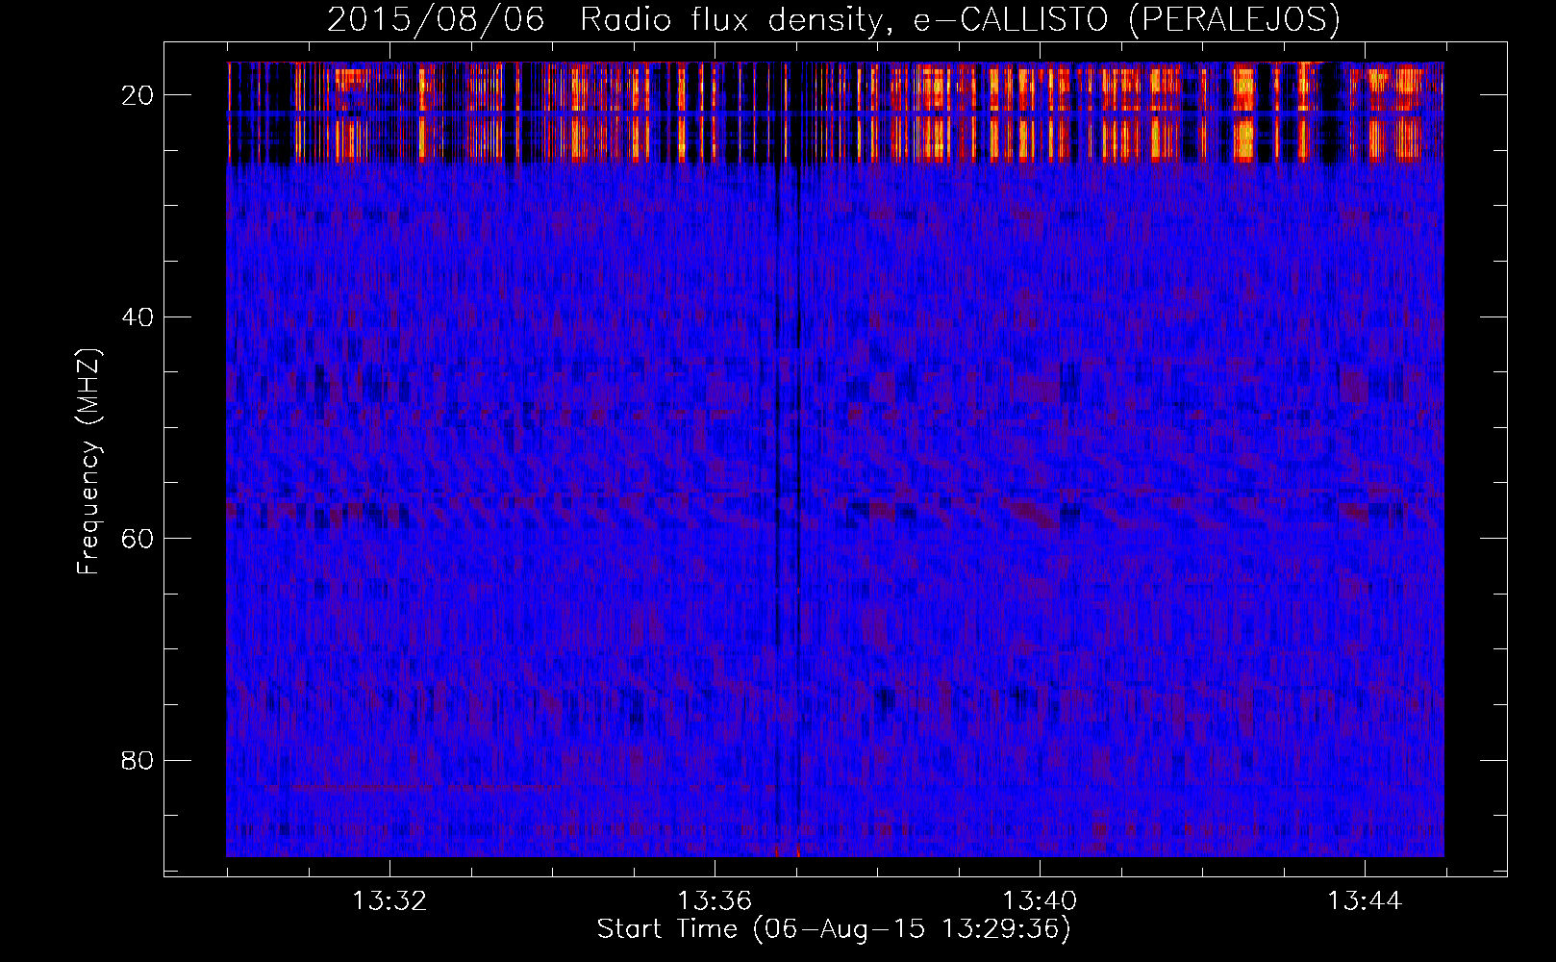Image resolution: width=1556 pixels, height=962 pixels.
Task: Click the 13:32 time tick label
Action: (389, 901)
